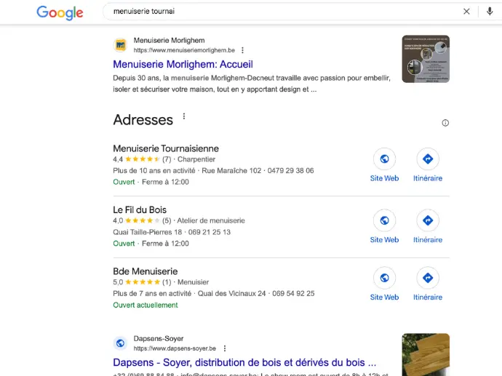Get Itinéraire icon for Bde Menuiserie

428,278
